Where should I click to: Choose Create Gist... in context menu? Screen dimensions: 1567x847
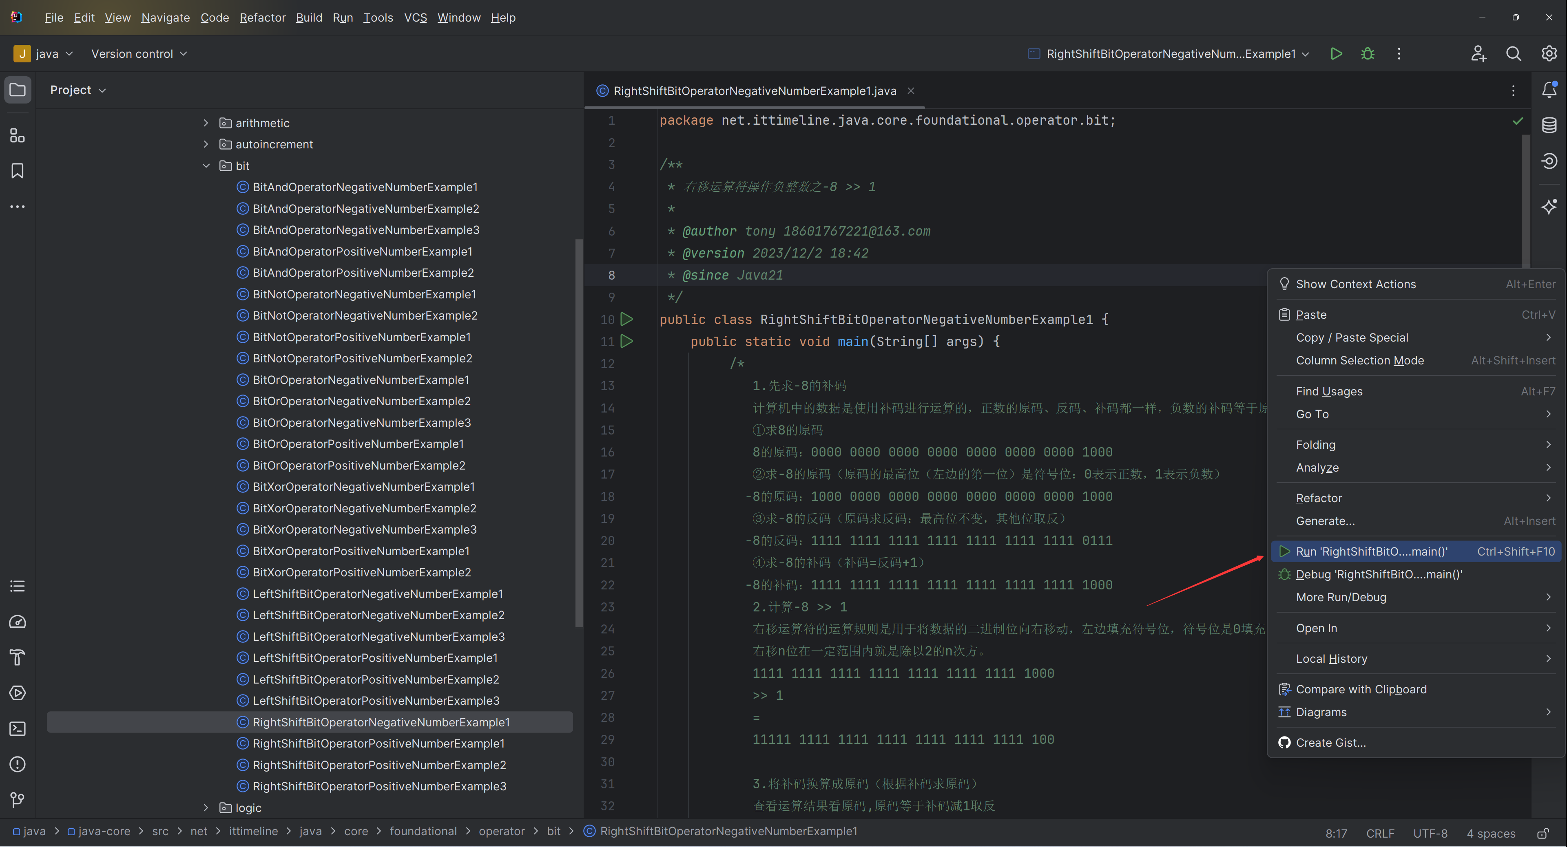[1416, 742]
